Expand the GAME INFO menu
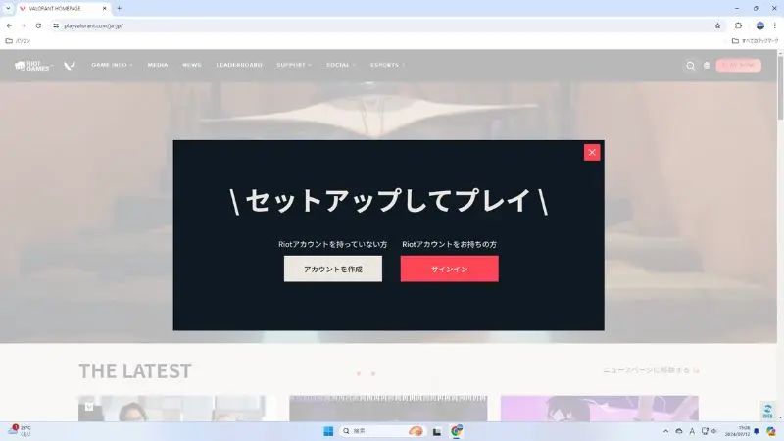784x441 pixels. pyautogui.click(x=112, y=65)
